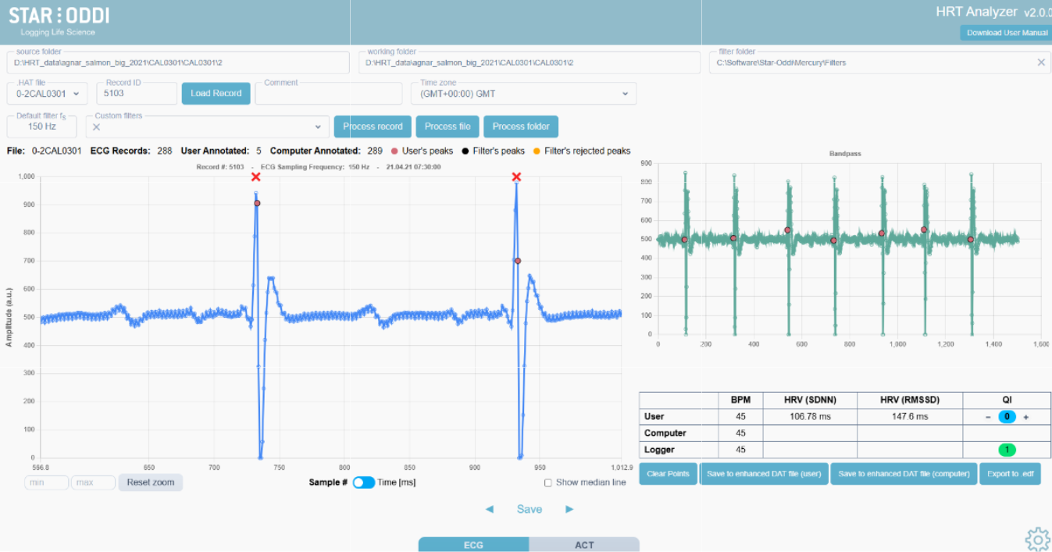Image resolution: width=1052 pixels, height=552 pixels.
Task: Select the ECG tab
Action: 473,545
